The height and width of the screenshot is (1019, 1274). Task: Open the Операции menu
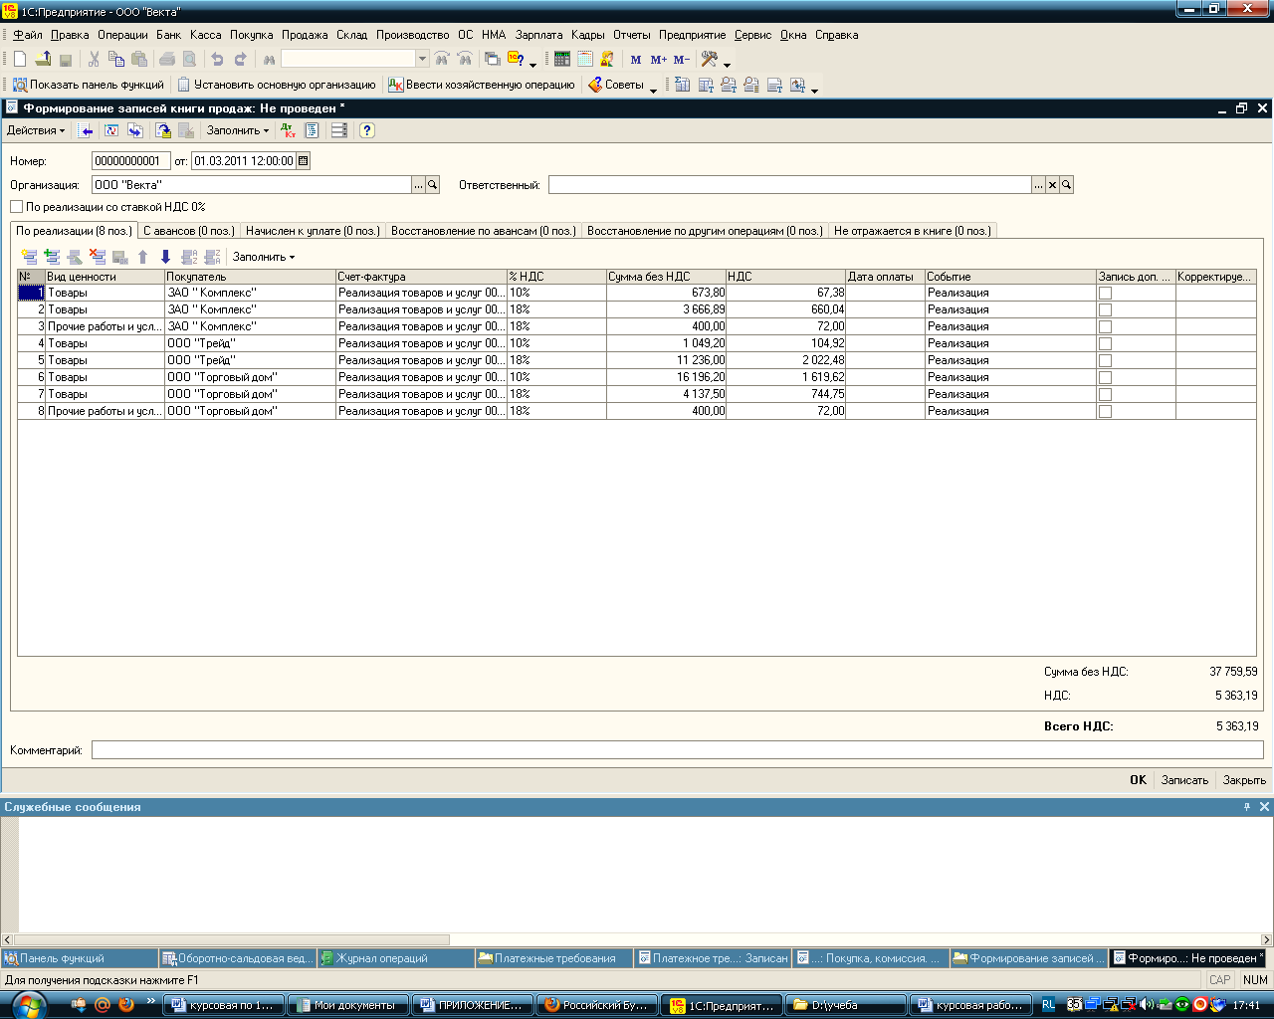[x=122, y=35]
